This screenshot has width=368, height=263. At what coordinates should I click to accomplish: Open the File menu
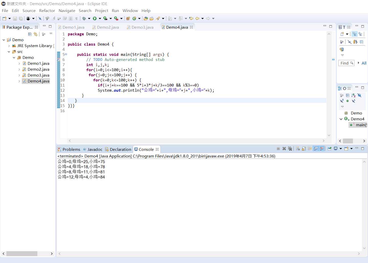coord(5,10)
